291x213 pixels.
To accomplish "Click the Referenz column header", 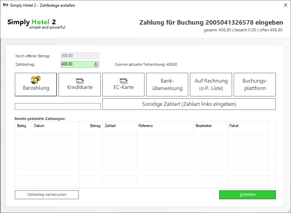I will (165, 126).
